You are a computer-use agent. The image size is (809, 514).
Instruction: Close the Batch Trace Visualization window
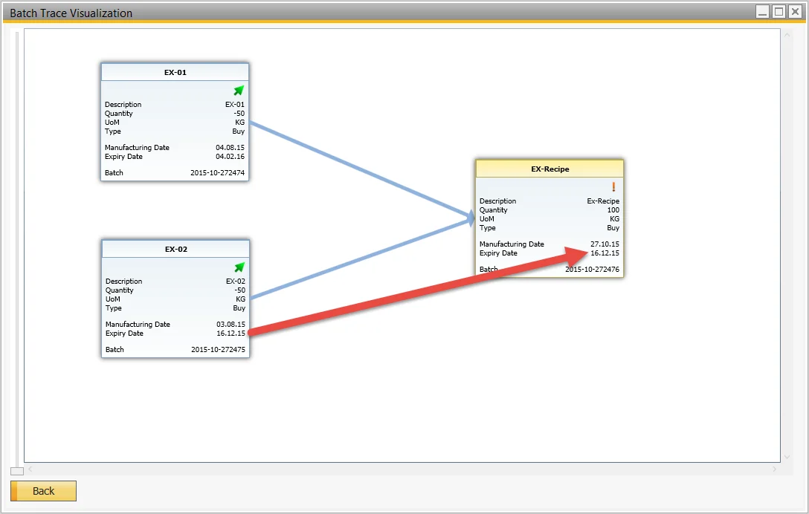click(795, 11)
